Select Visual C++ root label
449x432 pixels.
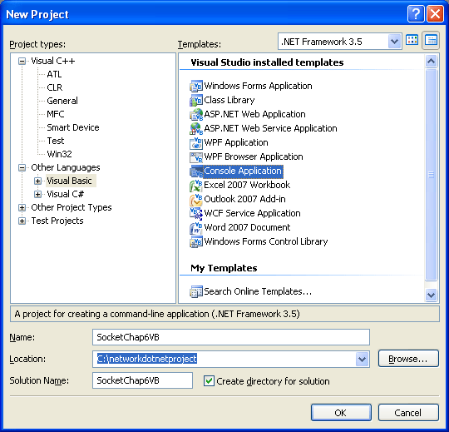coord(53,61)
